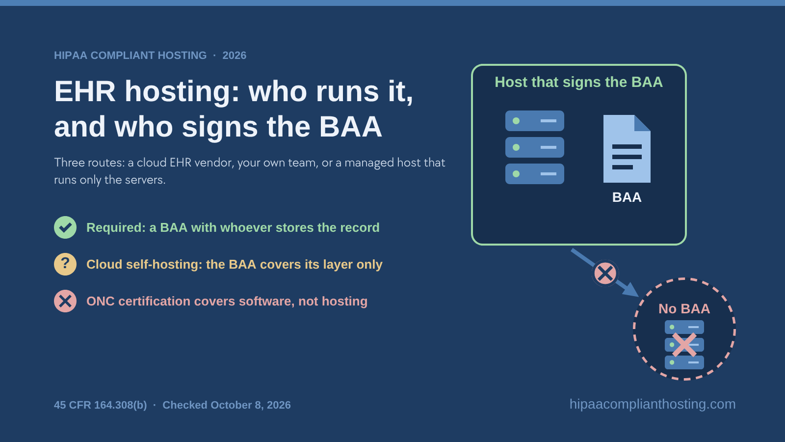Click the '2026' year in the header

(x=235, y=55)
